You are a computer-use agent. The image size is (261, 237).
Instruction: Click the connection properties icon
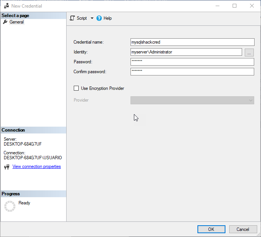click(x=6, y=167)
